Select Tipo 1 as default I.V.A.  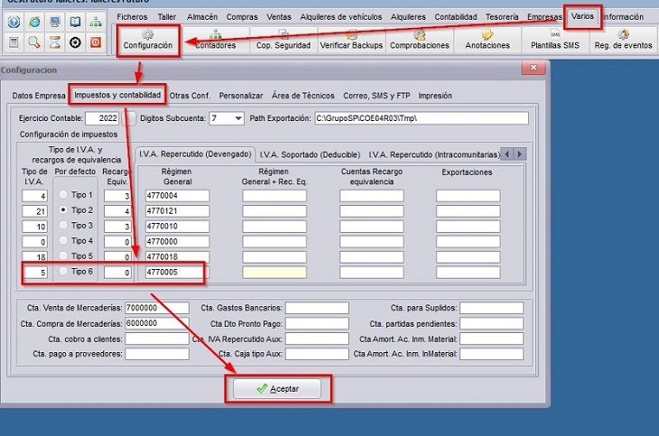[63, 194]
